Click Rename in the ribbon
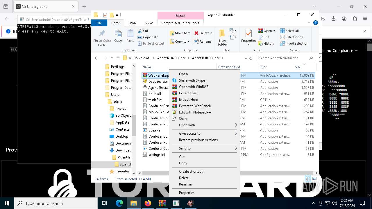This screenshot has height=209, width=372. pos(203,42)
